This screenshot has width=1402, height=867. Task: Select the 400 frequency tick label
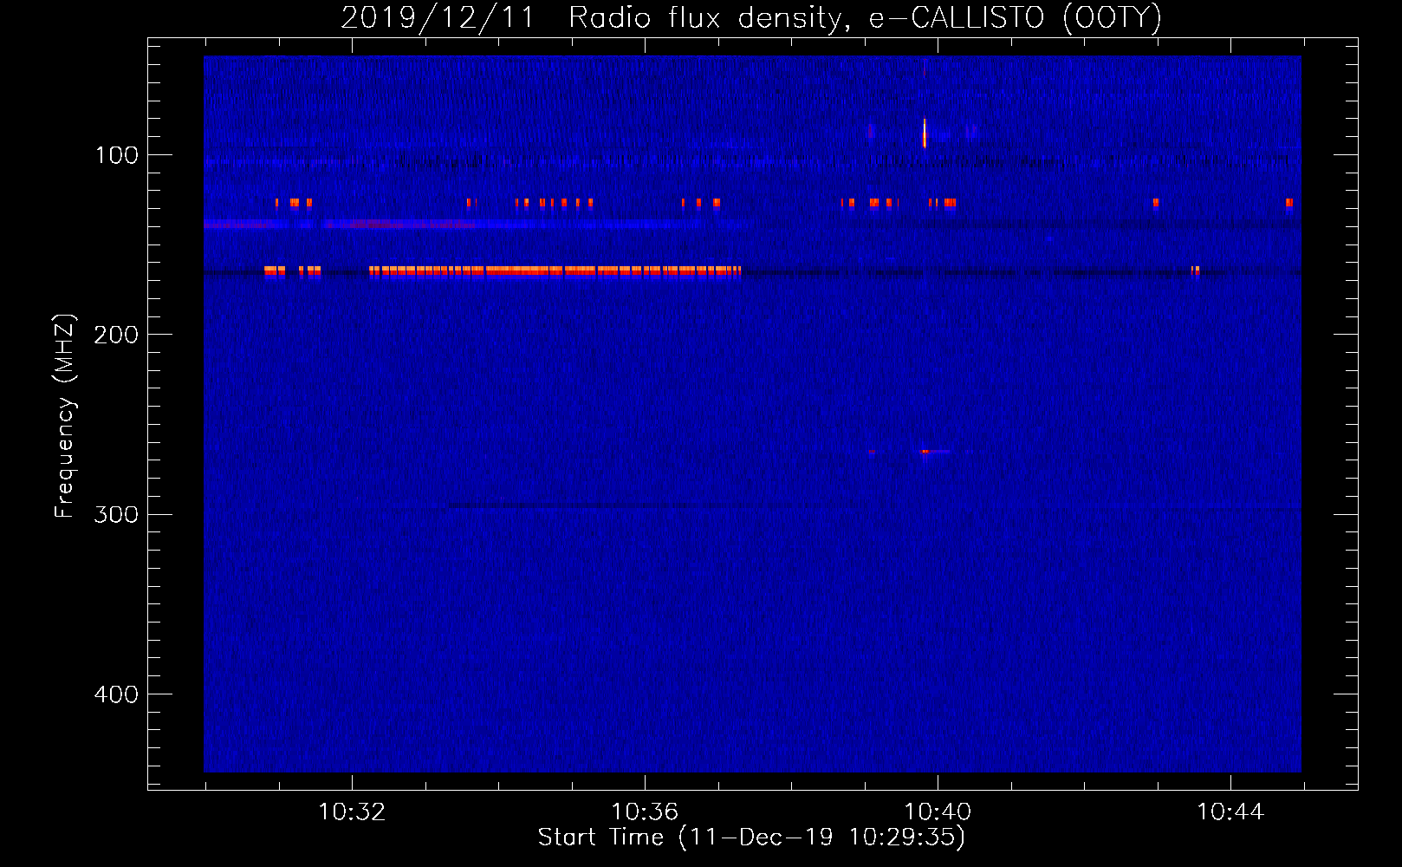click(115, 694)
